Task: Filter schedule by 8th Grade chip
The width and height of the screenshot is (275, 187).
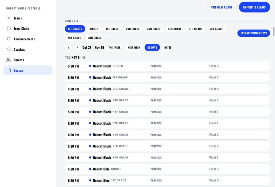Action: (x=95, y=38)
